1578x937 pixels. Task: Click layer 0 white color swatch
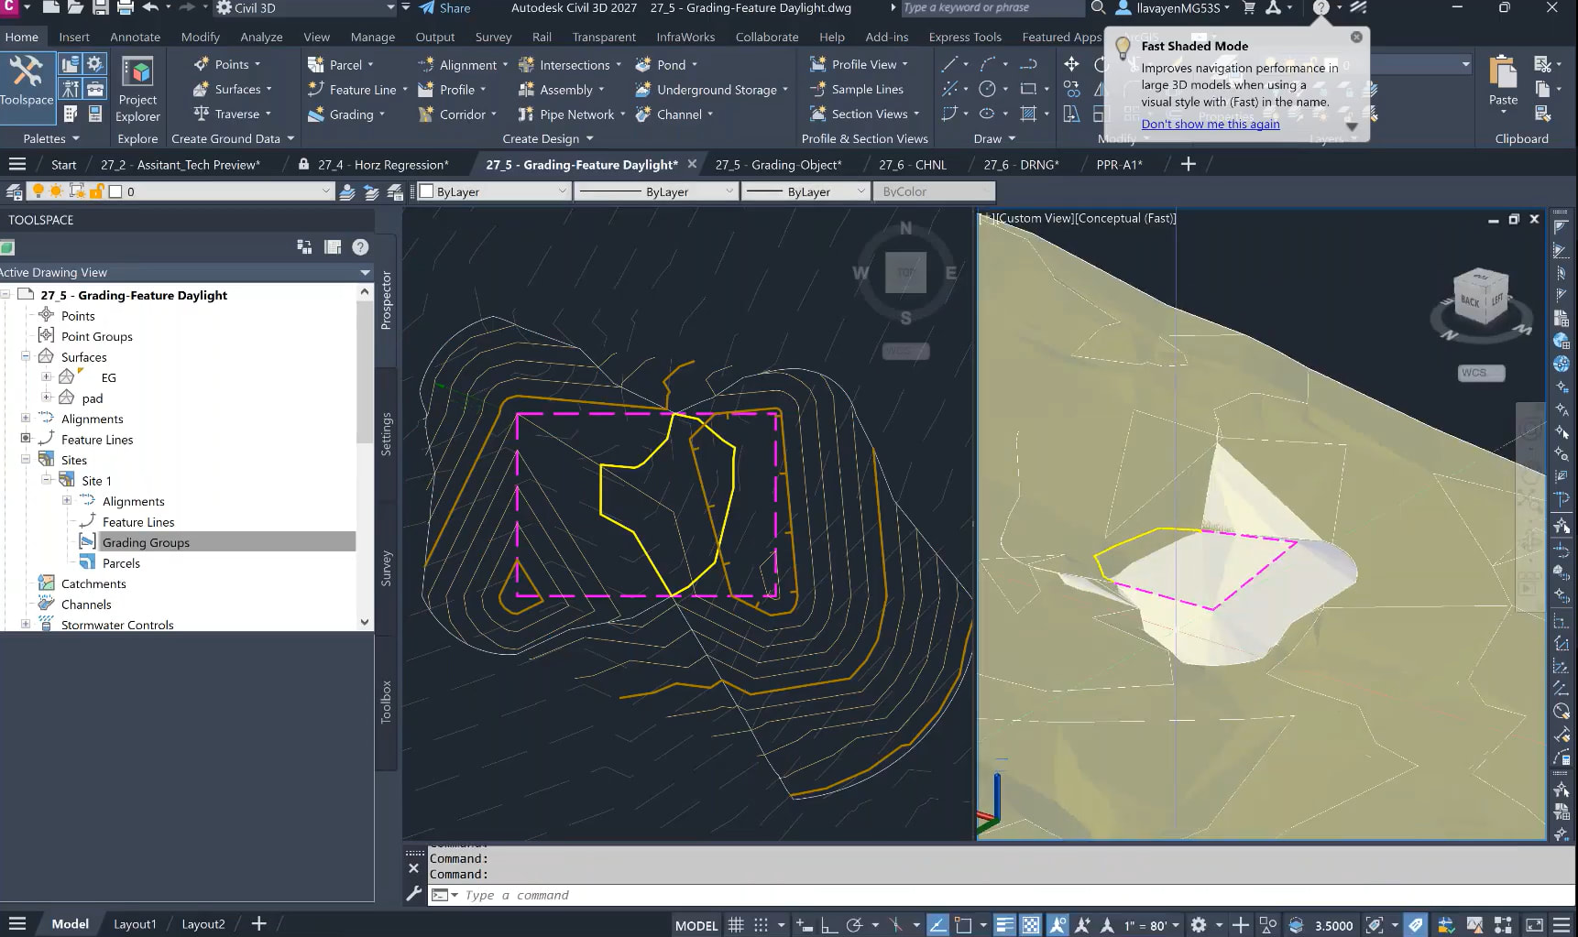click(115, 191)
